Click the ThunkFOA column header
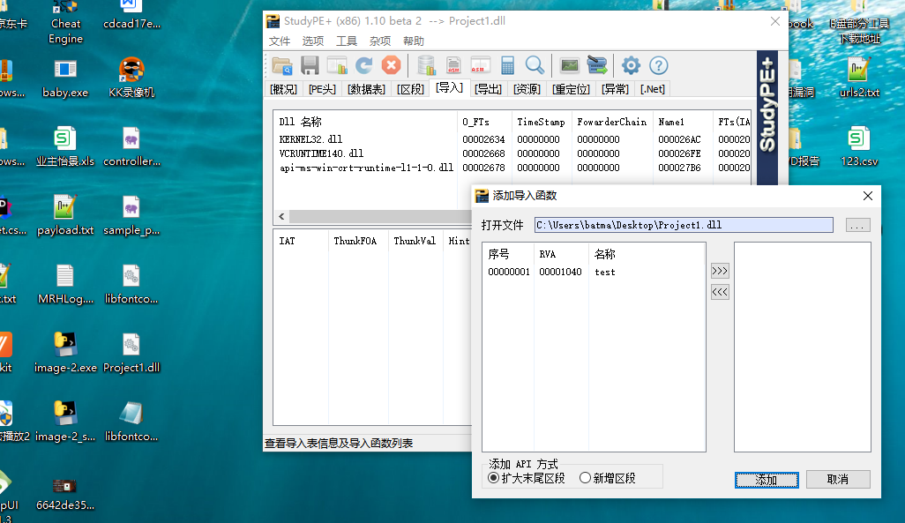This screenshot has width=905, height=523. [x=358, y=241]
